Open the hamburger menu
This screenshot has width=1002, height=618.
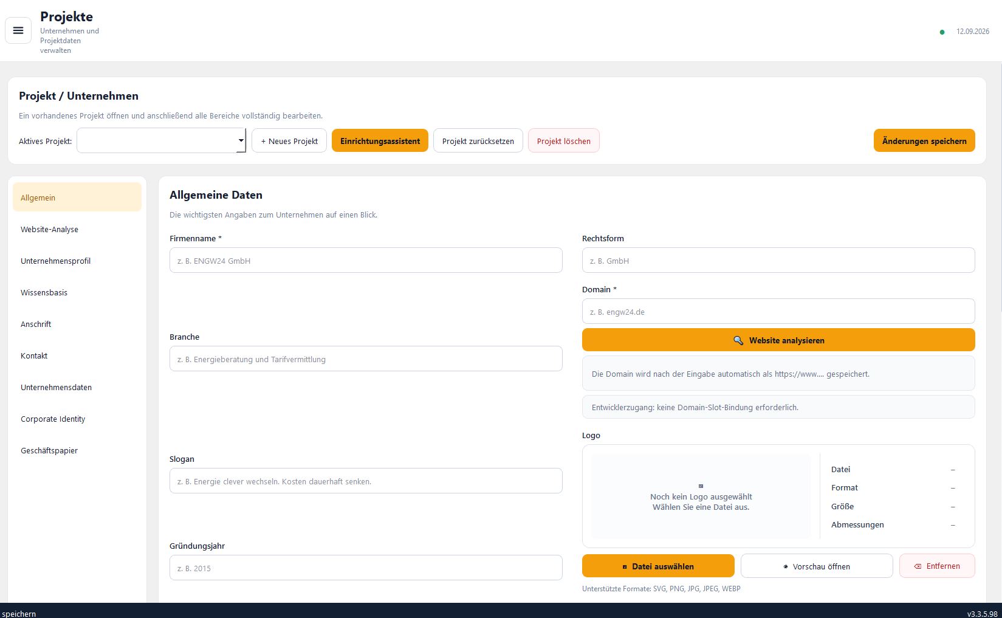click(18, 30)
